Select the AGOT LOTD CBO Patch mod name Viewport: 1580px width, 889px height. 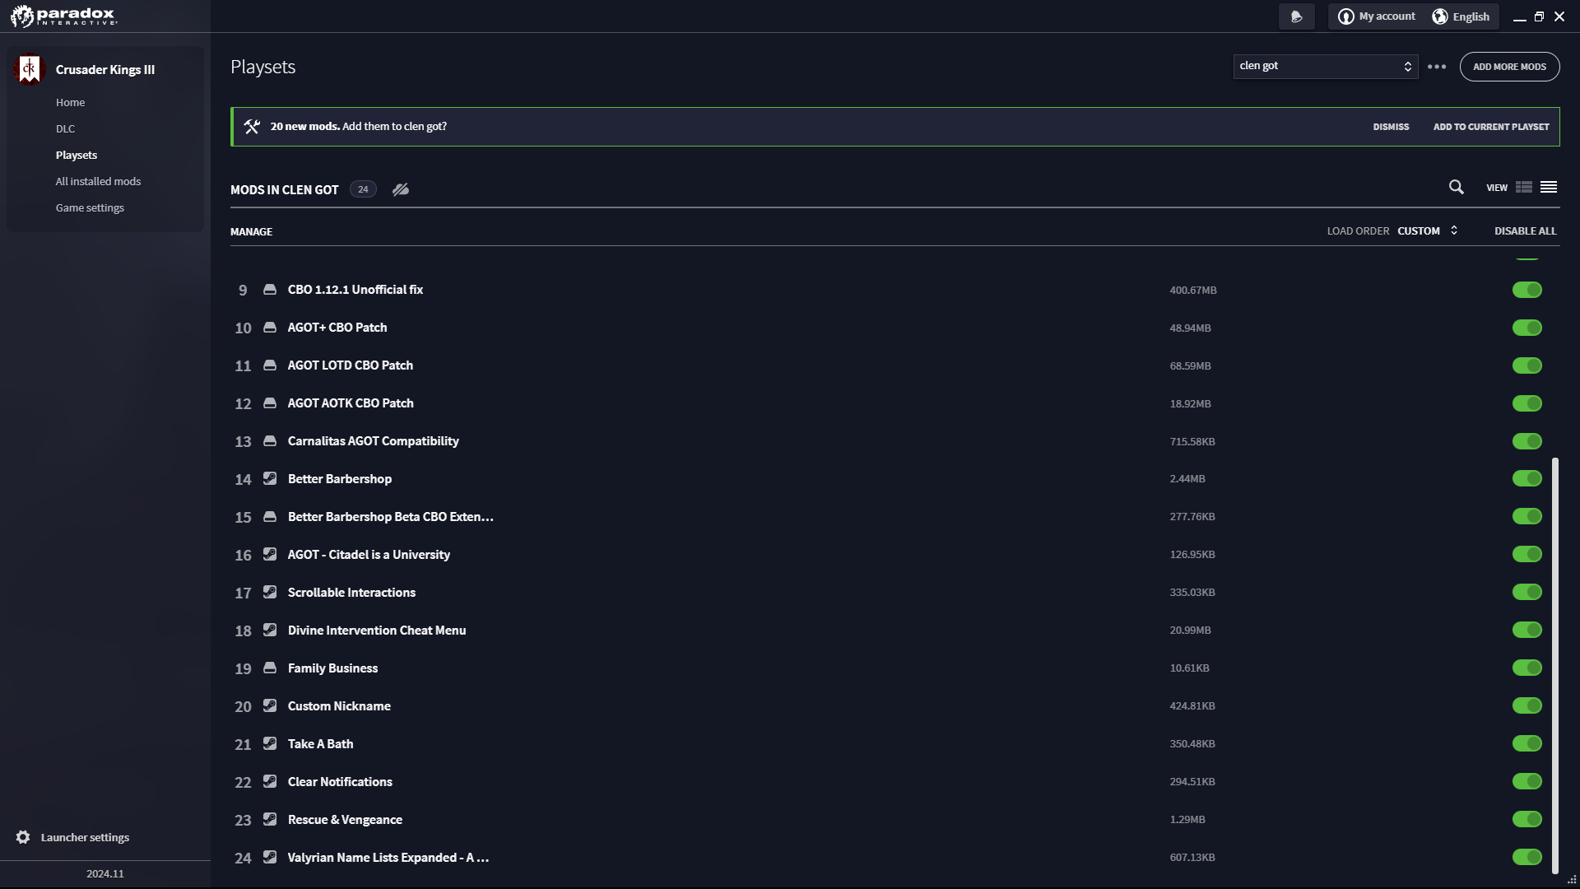coord(351,365)
